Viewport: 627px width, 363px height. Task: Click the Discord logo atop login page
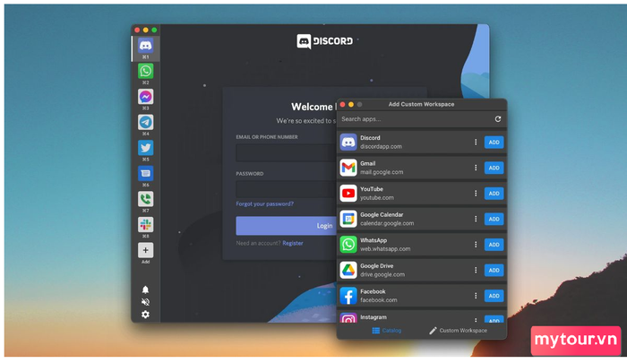coord(324,41)
